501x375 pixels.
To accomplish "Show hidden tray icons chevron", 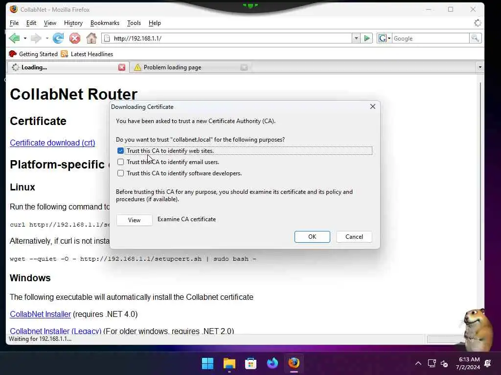I will (x=418, y=363).
